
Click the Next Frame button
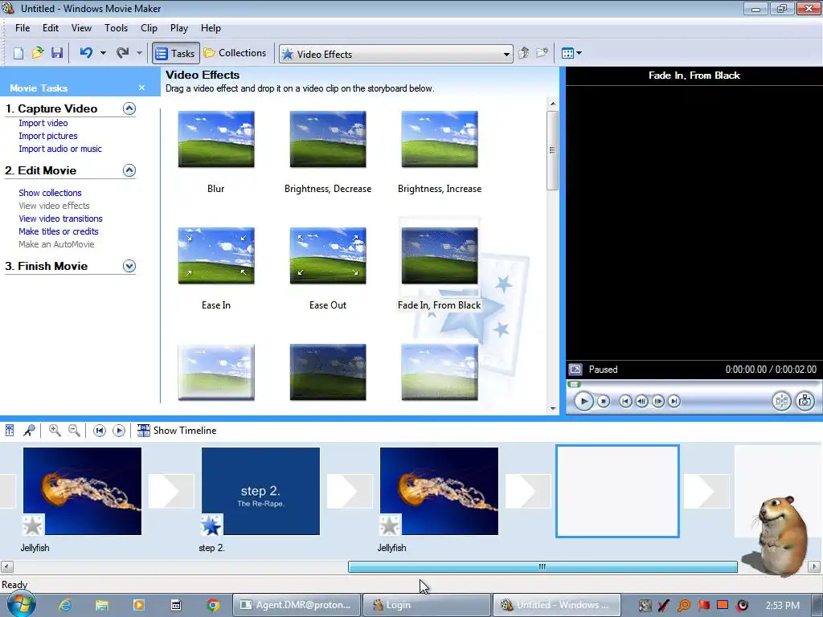click(x=657, y=402)
